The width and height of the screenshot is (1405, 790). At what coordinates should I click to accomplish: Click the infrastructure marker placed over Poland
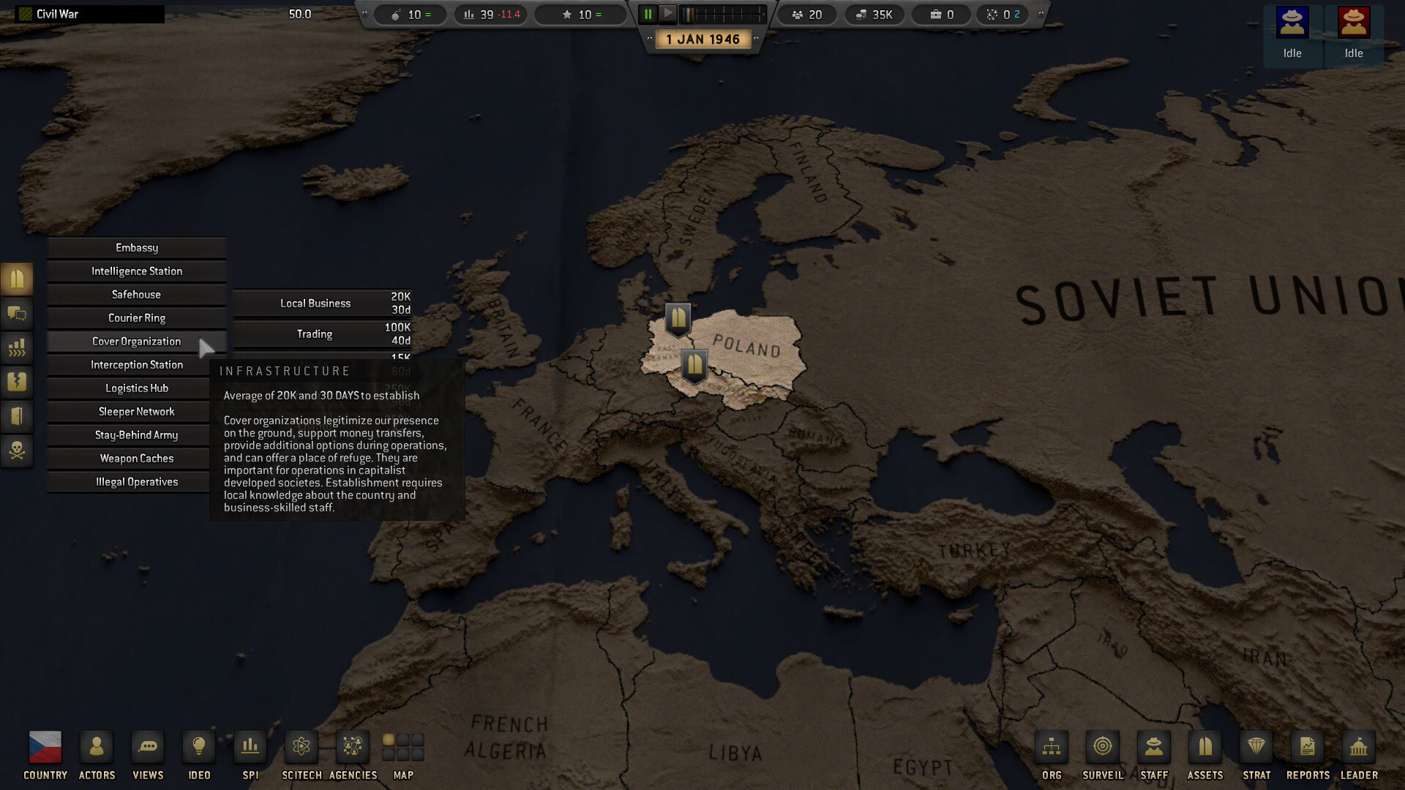(677, 320)
